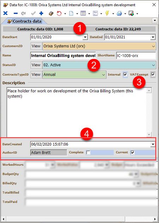Viewport: 159px width, 223px height.
Task: Tick the Complete checkbox
Action: [x=88, y=153]
